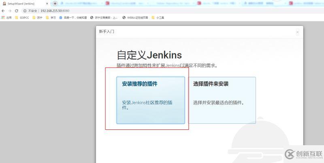The image size is (324, 163).
Task: Open the SDIPCC bookmark folder
Action: click(x=22, y=18)
